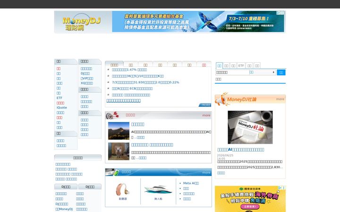Viewport: 340px width, 212px height.
Task: Open the news headline mentioning ECB
Action: [132, 89]
